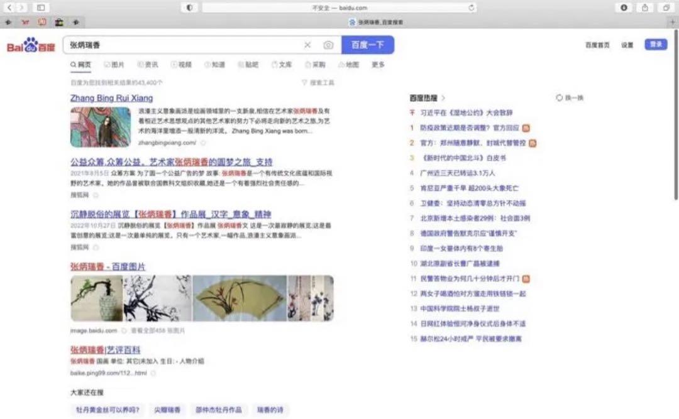Switch to the 知道 tab

[x=215, y=65]
